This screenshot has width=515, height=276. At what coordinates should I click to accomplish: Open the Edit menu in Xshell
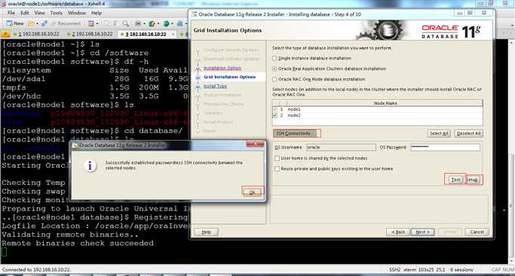click(x=25, y=13)
